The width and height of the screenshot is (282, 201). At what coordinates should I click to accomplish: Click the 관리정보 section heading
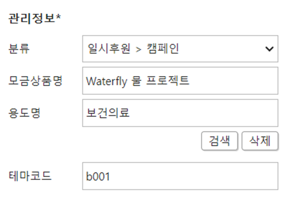click(x=33, y=20)
